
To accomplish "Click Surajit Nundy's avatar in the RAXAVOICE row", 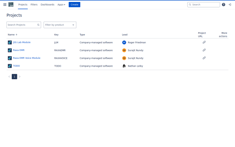I will [x=124, y=58].
